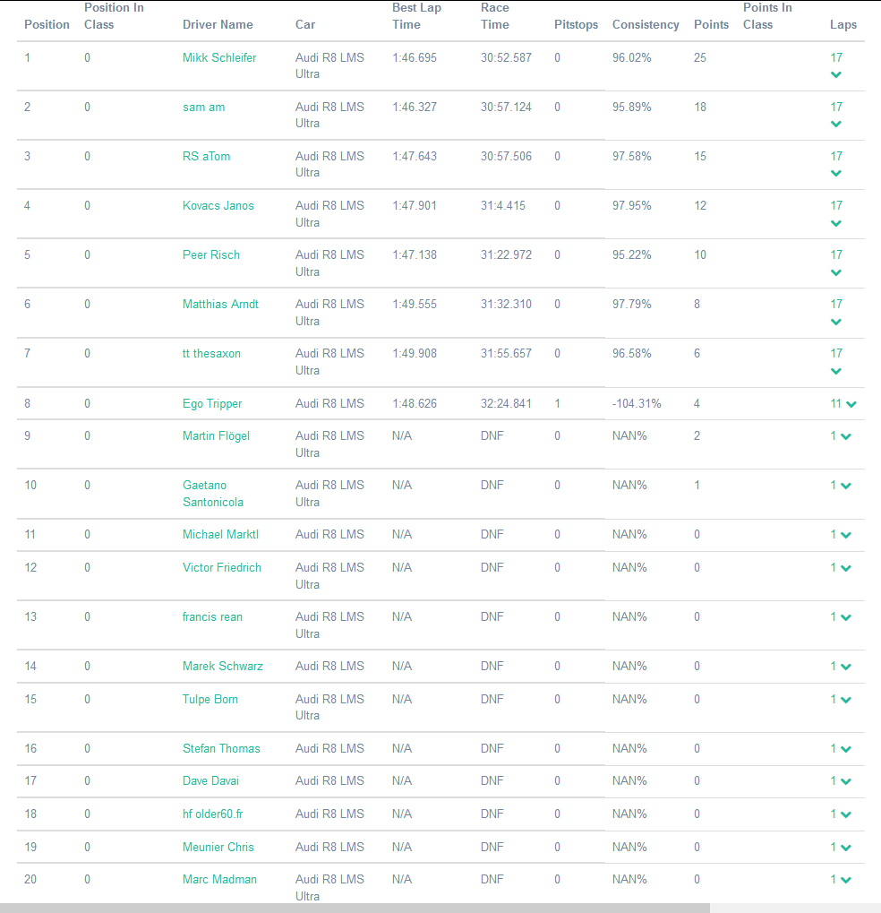This screenshot has height=913, width=881.
Task: Expand laps chevron in Kovacs Janos row
Action: click(836, 223)
